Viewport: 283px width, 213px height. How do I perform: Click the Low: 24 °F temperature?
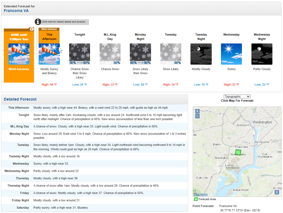(x=79, y=84)
